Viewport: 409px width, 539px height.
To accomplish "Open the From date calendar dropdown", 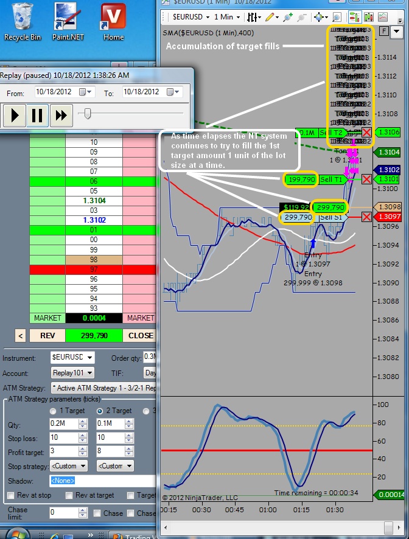I will pos(85,92).
